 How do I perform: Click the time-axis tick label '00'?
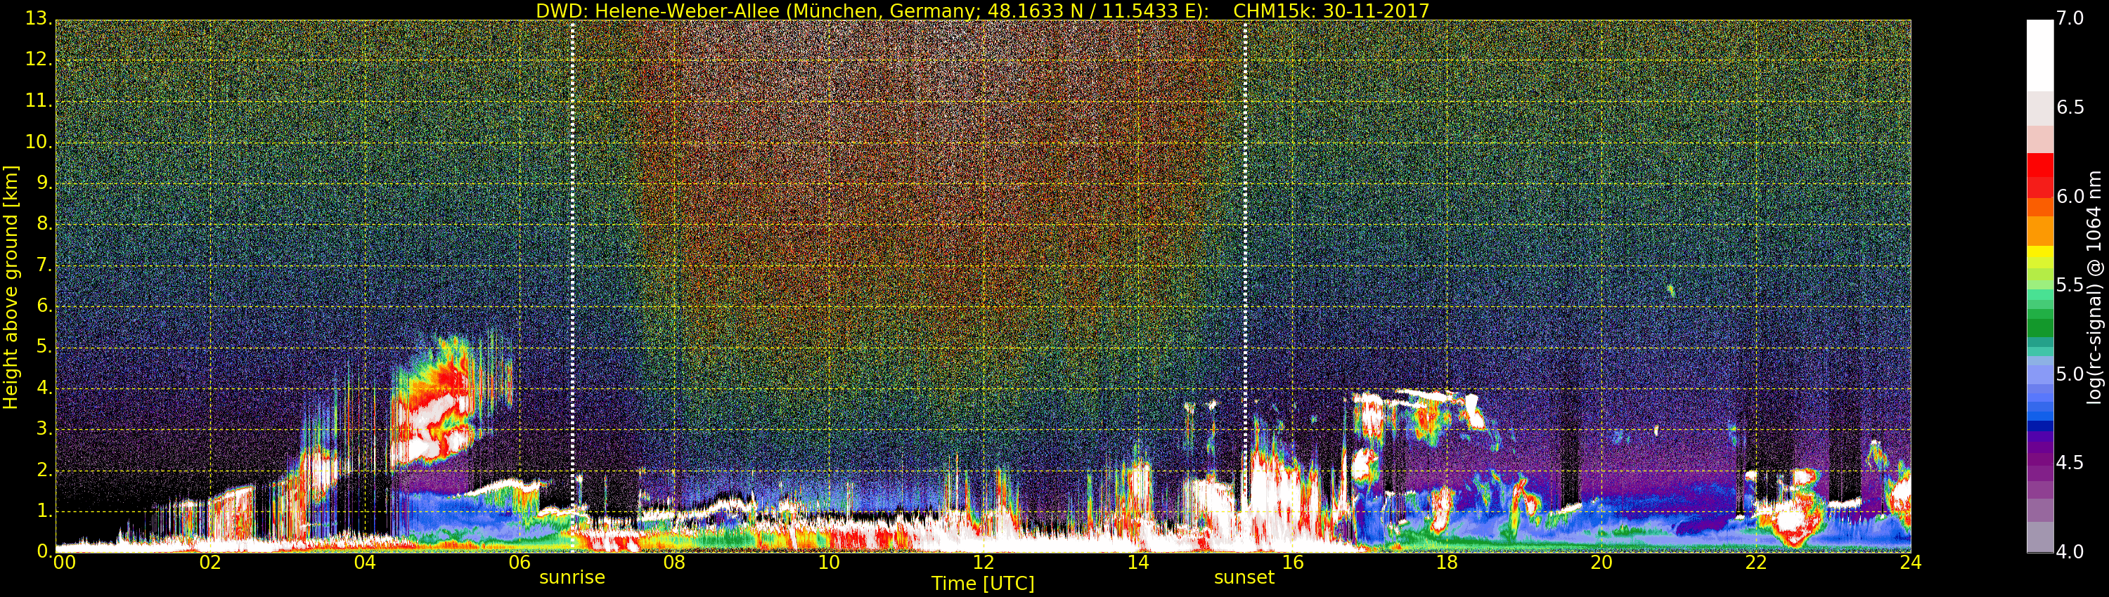65,563
